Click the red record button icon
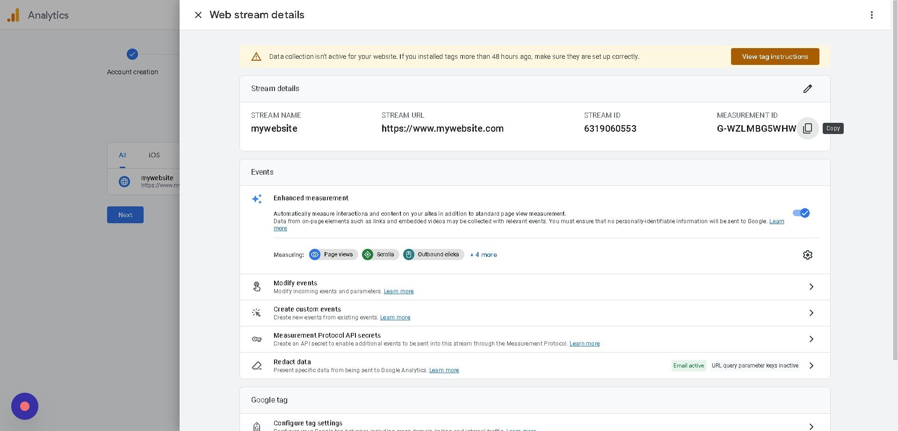This screenshot has height=431, width=898. point(25,406)
